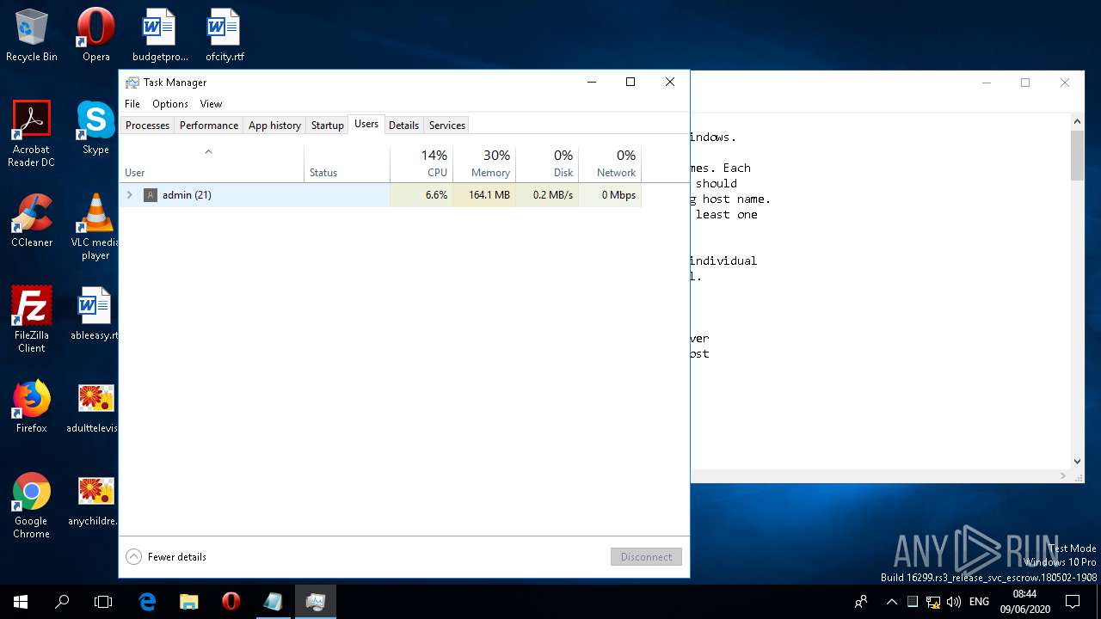1101x619 pixels.
Task: Open the File menu in Task Manager
Action: coord(132,104)
